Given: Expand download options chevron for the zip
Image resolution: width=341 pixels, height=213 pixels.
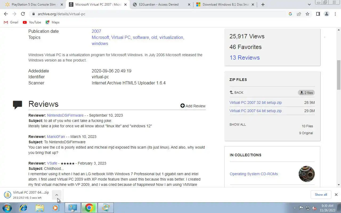Looking at the screenshot, I should (x=57, y=195).
